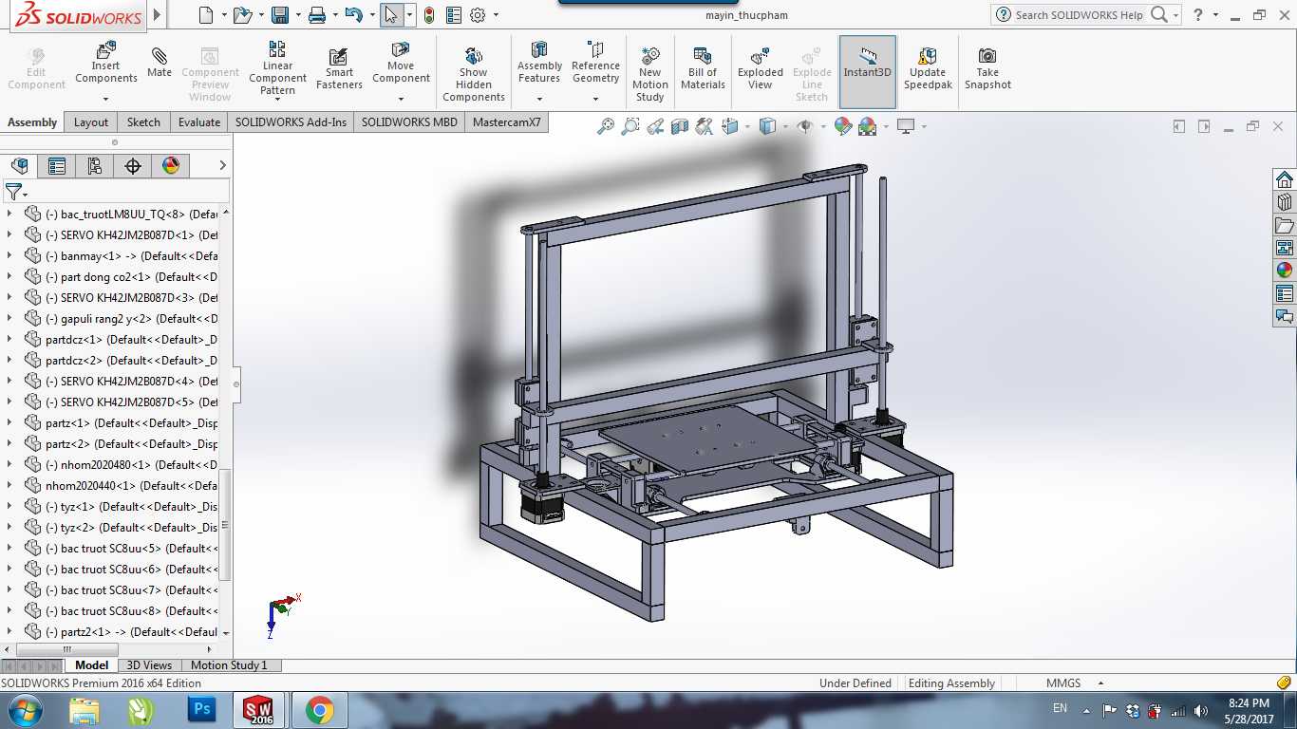This screenshot has width=1297, height=729.
Task: Open the Windows Start menu
Action: 23,709
